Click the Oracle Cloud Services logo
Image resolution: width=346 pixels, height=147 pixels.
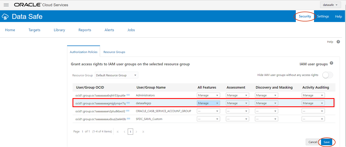pyautogui.click(x=41, y=5)
